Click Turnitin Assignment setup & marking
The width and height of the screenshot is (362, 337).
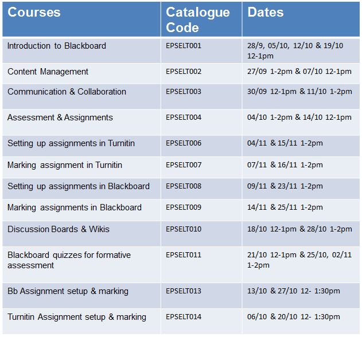coord(77,317)
